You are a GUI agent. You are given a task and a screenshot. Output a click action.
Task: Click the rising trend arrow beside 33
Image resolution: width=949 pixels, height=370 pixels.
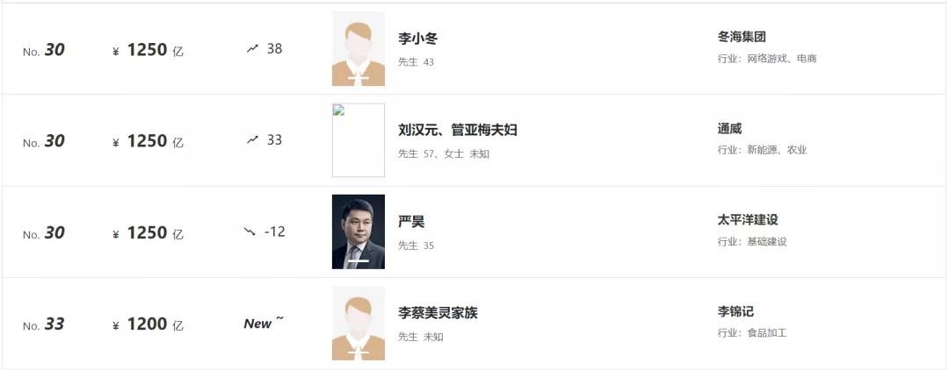click(253, 140)
